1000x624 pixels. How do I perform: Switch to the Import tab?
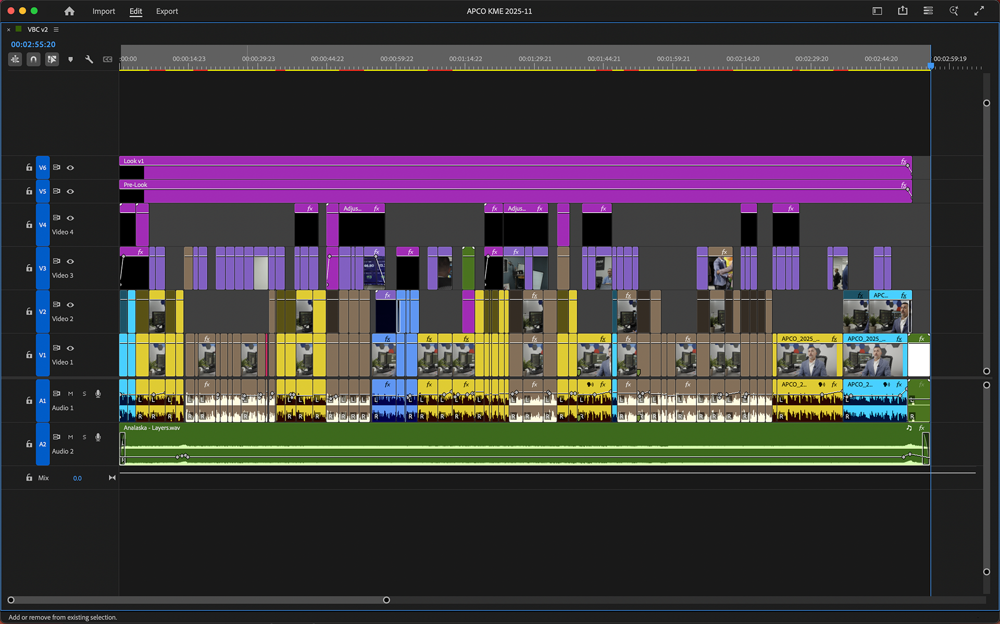(104, 11)
